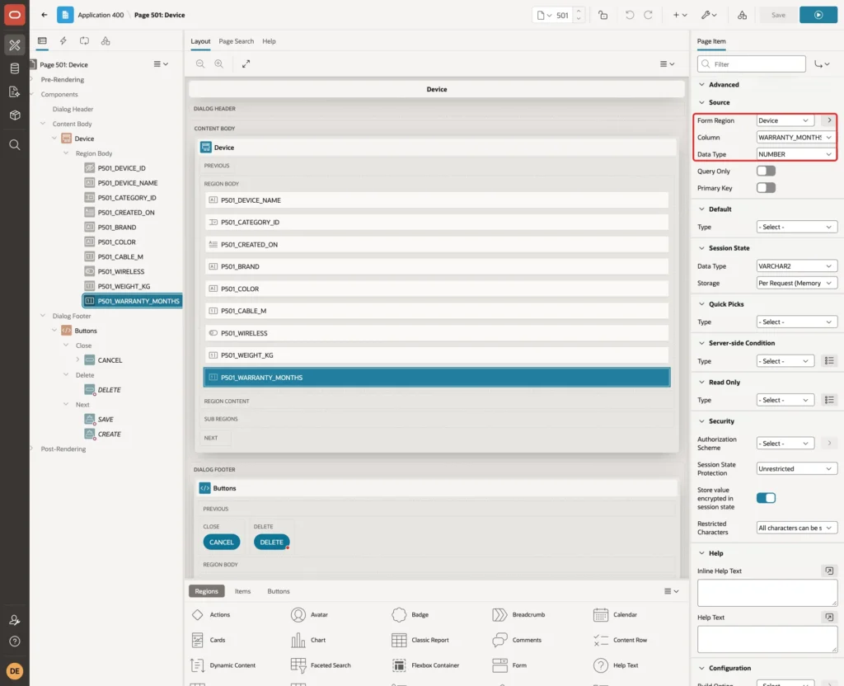Zoom in the layout view
Viewport: 844px width, 686px height.
tap(219, 63)
